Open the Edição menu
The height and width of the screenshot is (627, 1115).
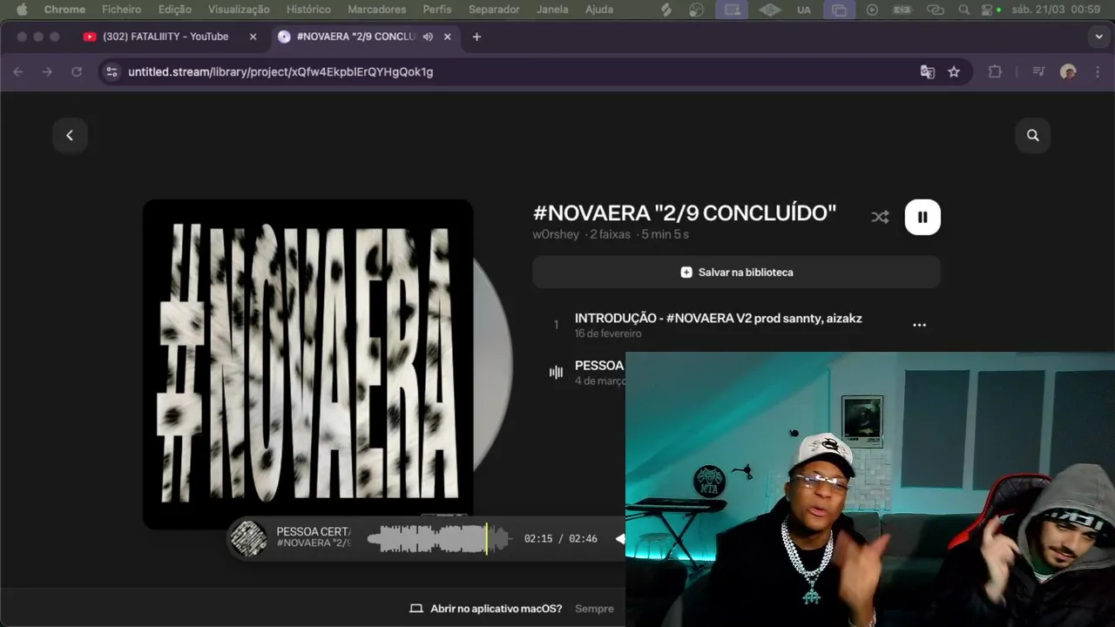tap(175, 10)
